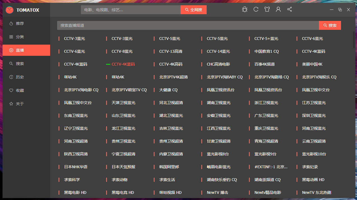The image size is (357, 200).
Task: Play 湖南卫视蓝光 channel
Action: (x=219, y=103)
